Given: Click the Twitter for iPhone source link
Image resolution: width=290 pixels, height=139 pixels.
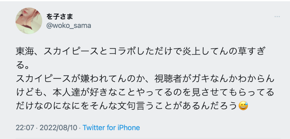Looking at the screenshot, I should point(111,128).
